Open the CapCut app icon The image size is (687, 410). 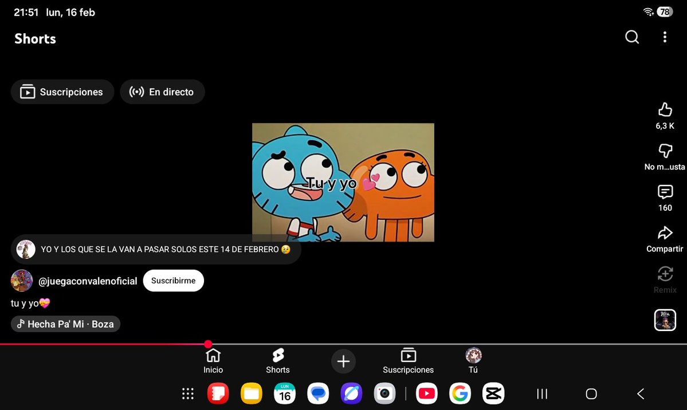tap(493, 394)
